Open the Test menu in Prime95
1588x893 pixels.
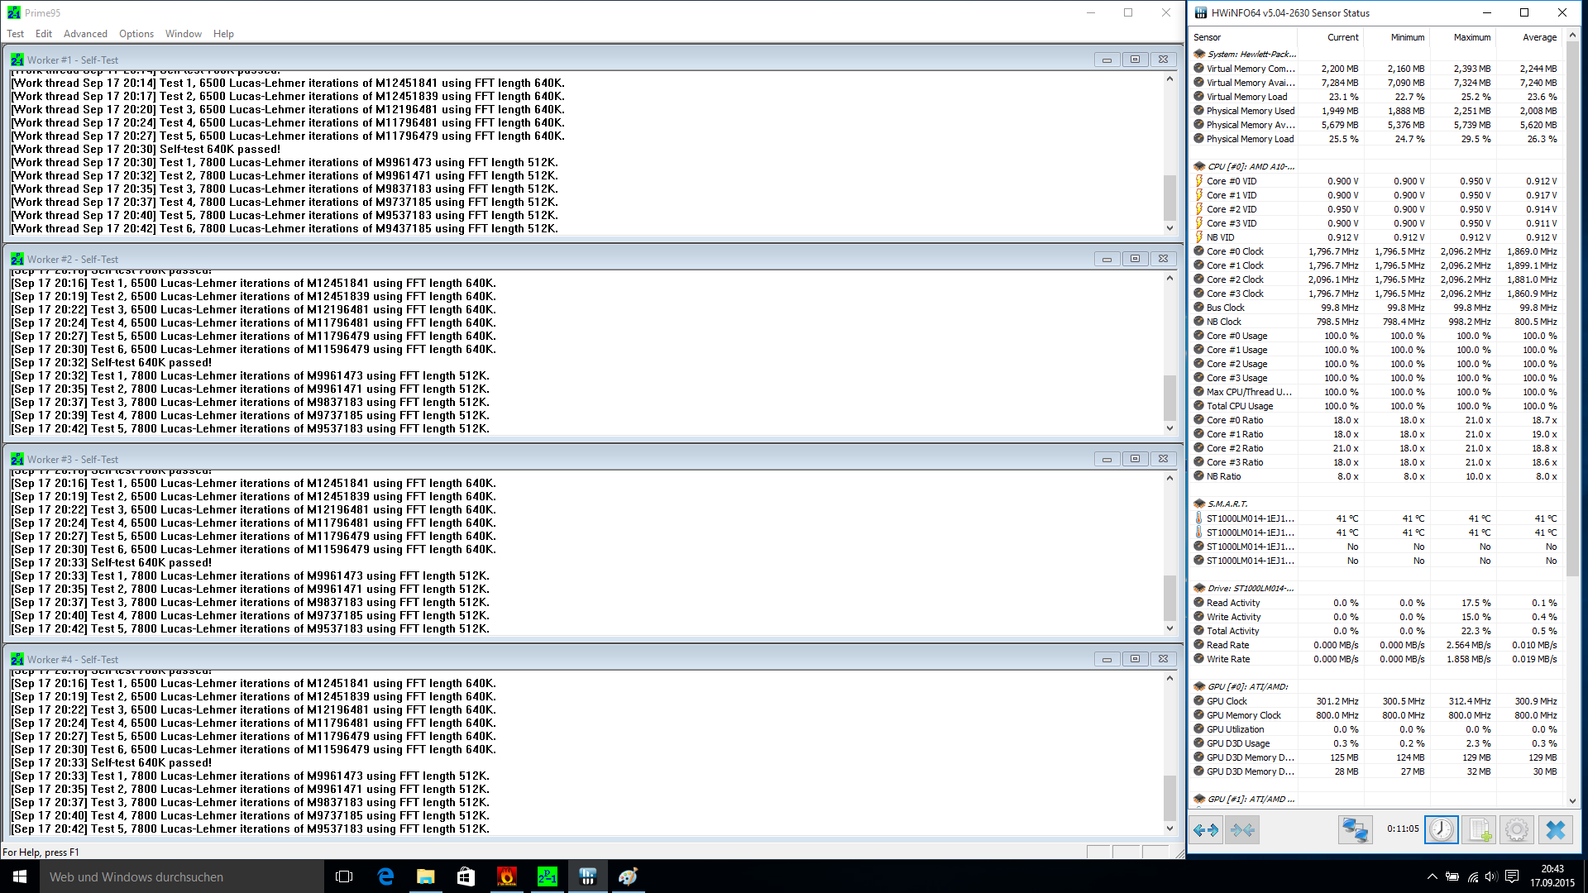(15, 34)
